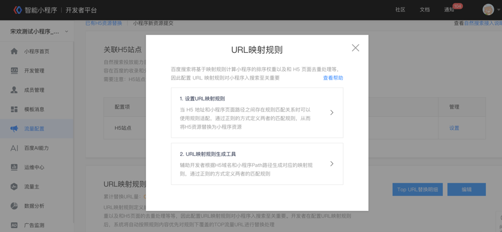Click the 小程序首页 home icon in sidebar
This screenshot has height=232, width=502.
pos(14,52)
